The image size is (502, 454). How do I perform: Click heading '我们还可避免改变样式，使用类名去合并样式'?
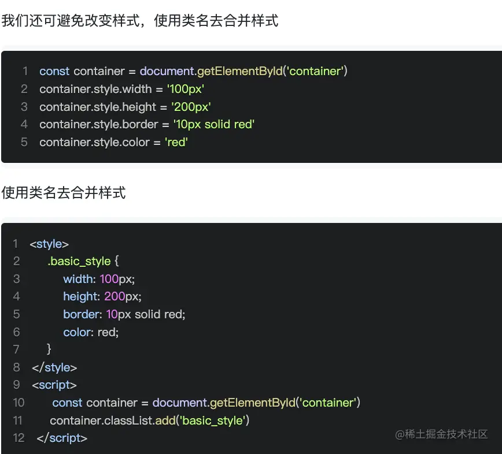pos(140,21)
